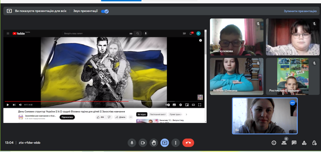Viewport: 321px width, 152px height.
Task: Mute microphone in meeting controls
Action: 132,143
